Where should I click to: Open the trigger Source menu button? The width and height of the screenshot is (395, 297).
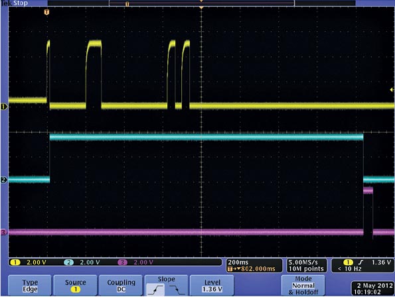tap(75, 286)
